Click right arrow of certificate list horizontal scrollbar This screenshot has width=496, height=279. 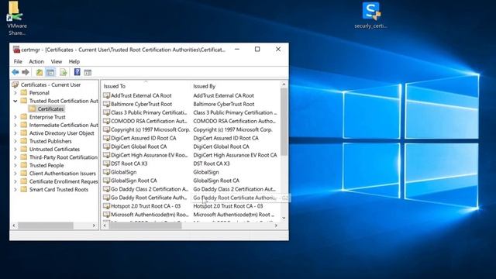coord(276,226)
